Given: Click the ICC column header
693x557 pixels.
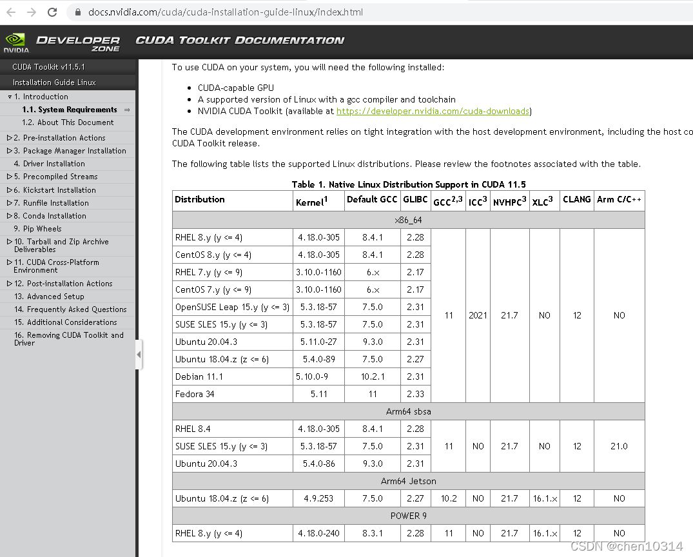Looking at the screenshot, I should click(478, 201).
